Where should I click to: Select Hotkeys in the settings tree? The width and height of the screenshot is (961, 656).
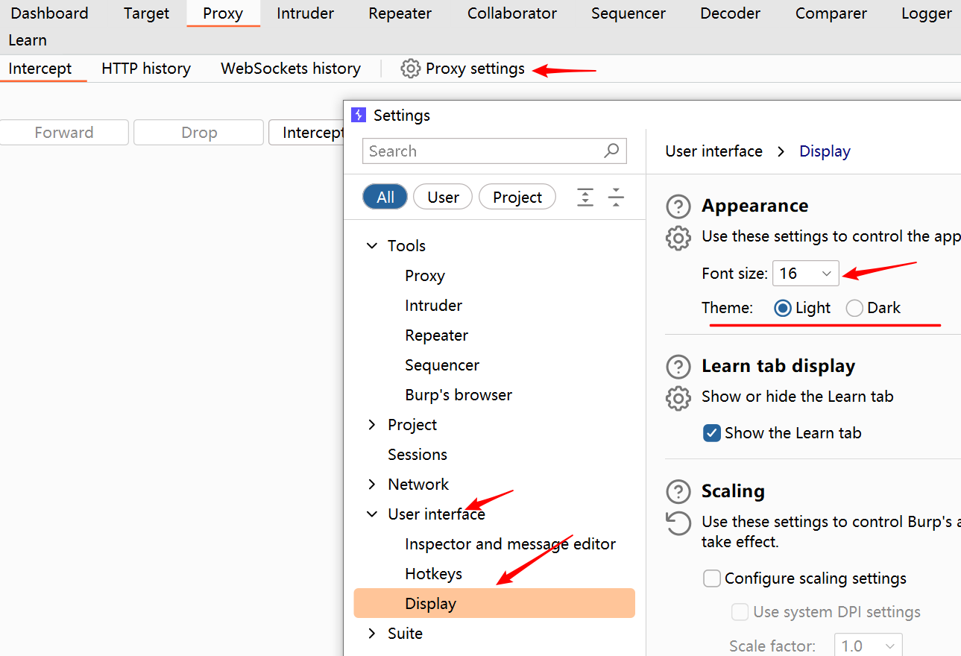[x=433, y=574]
